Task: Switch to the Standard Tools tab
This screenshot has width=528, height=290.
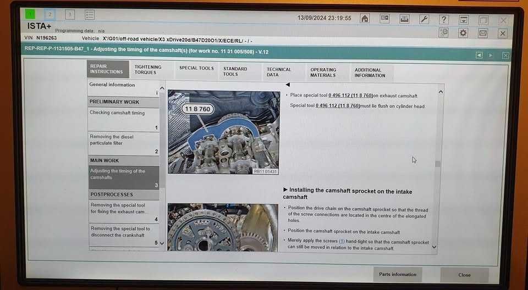Action: (x=240, y=71)
